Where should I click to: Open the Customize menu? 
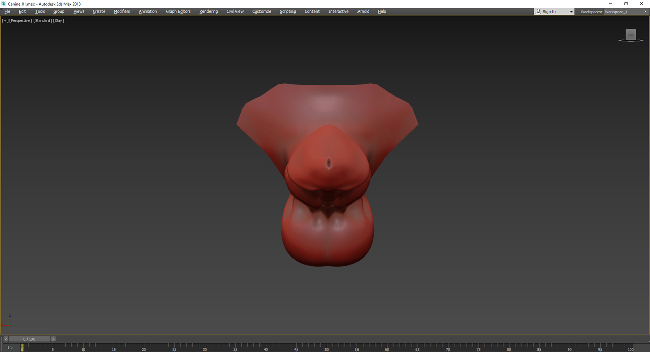pos(262,11)
